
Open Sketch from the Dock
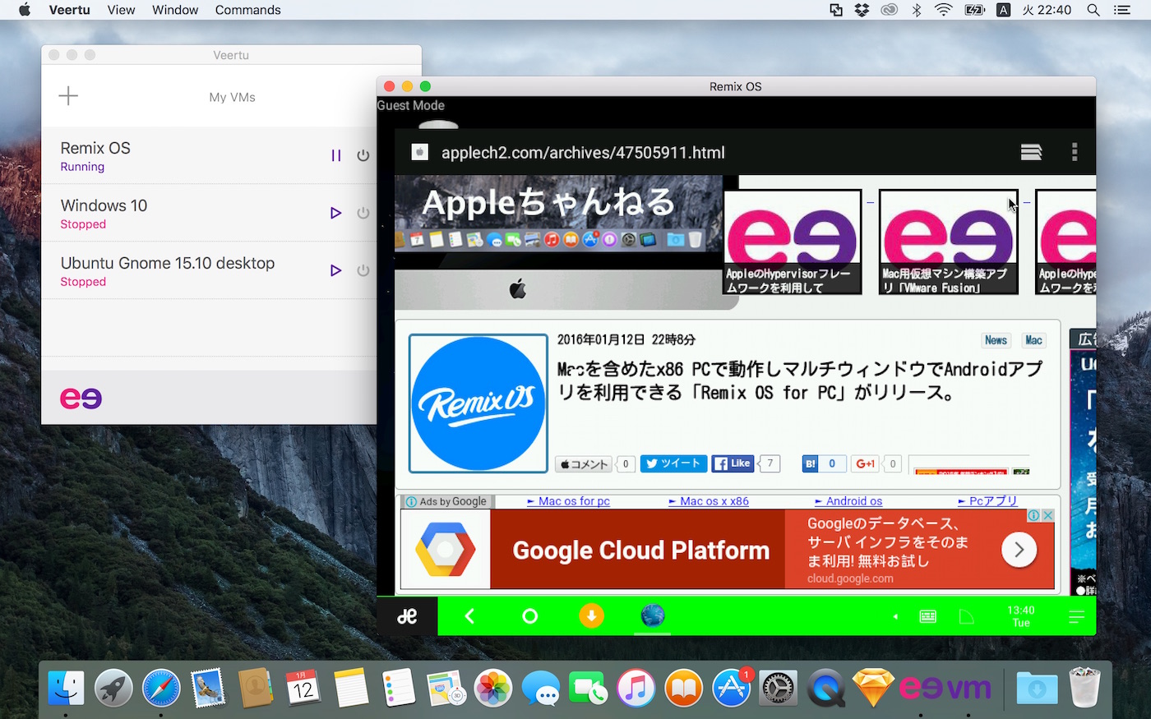873,688
